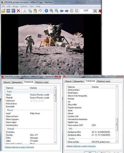The image size is (124, 153).
Task: Open the Image menu
Action: click(x=15, y=6)
